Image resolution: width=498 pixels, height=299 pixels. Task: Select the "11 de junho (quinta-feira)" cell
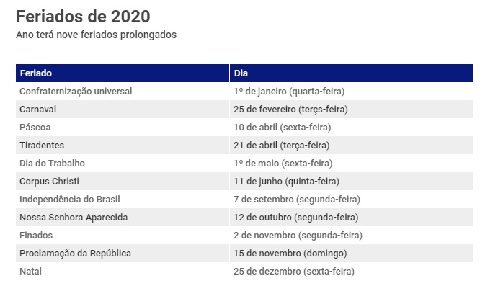286,182
